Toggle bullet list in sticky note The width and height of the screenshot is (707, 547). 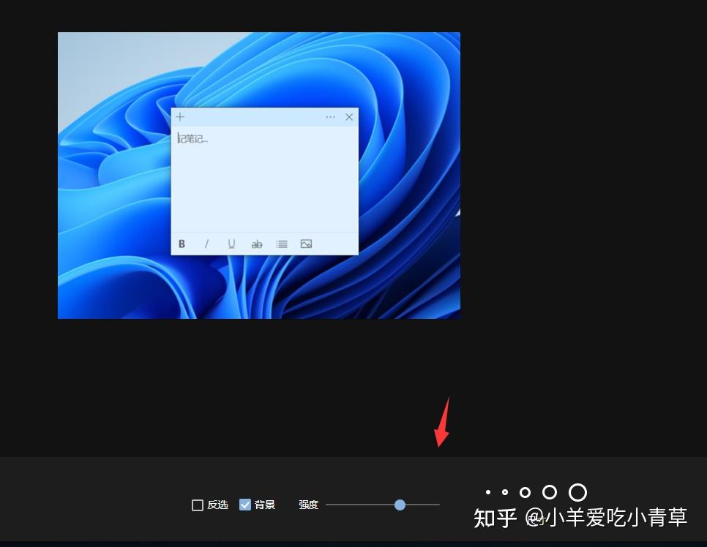[x=282, y=244]
